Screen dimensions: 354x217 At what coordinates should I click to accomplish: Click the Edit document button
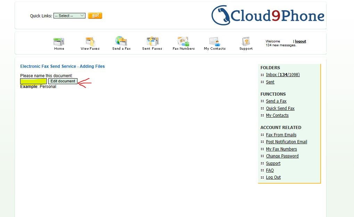(x=63, y=81)
